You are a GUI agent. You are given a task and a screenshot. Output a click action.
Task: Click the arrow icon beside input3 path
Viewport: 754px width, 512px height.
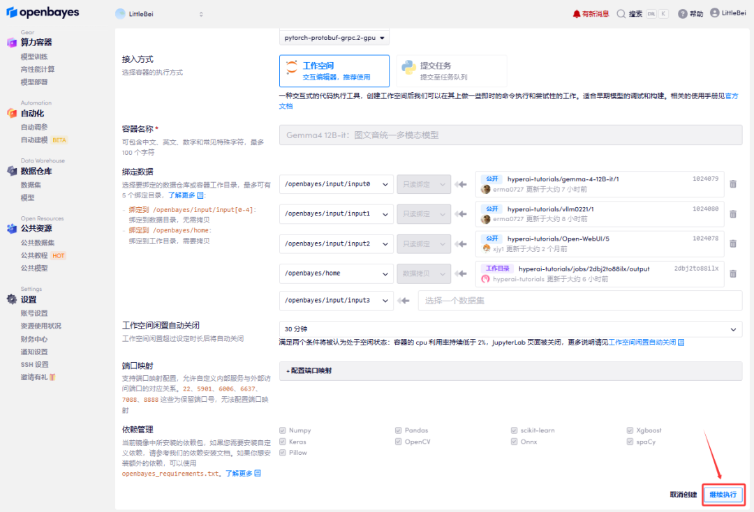[x=404, y=301]
